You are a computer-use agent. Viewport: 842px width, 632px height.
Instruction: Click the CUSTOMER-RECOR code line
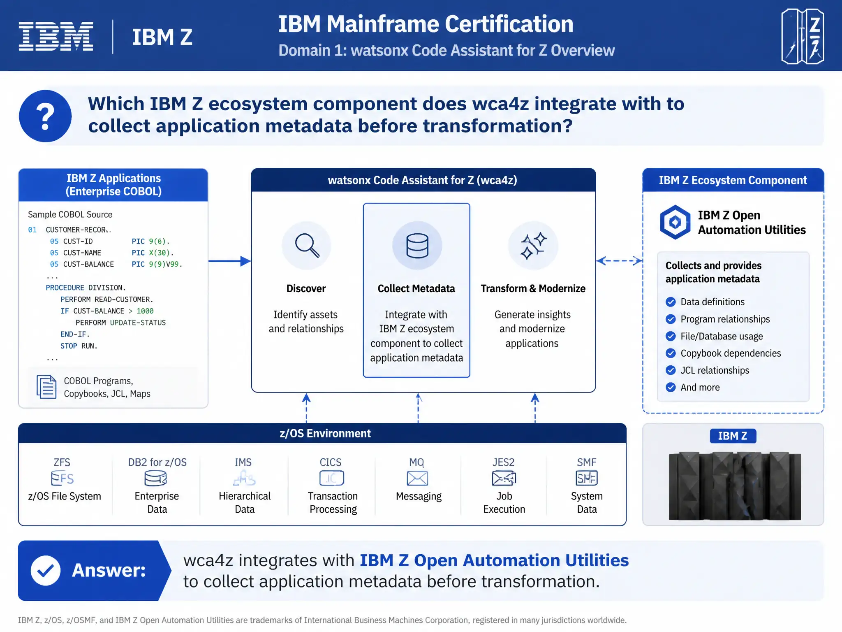70,230
